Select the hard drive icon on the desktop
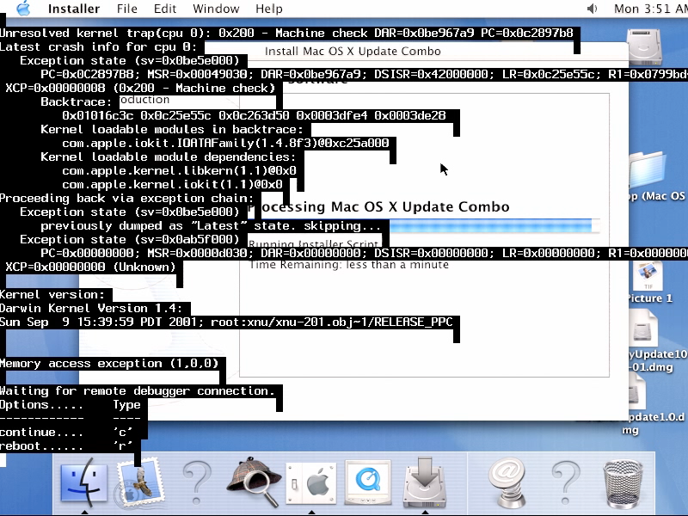Viewport: 688px width, 516px height. click(643, 47)
